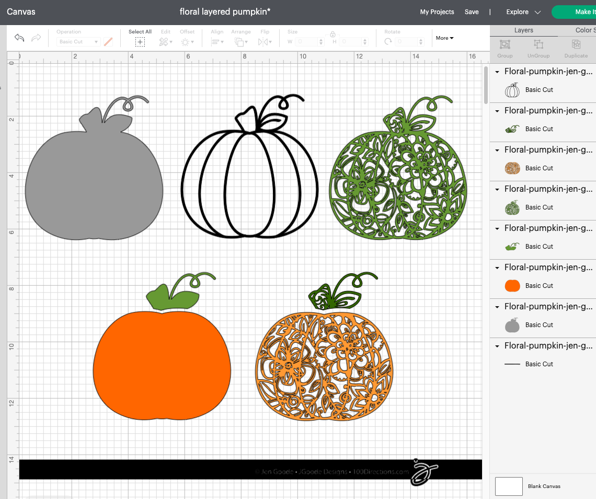This screenshot has height=499, width=596.
Task: Click the Redo arrow icon
Action: tap(36, 38)
